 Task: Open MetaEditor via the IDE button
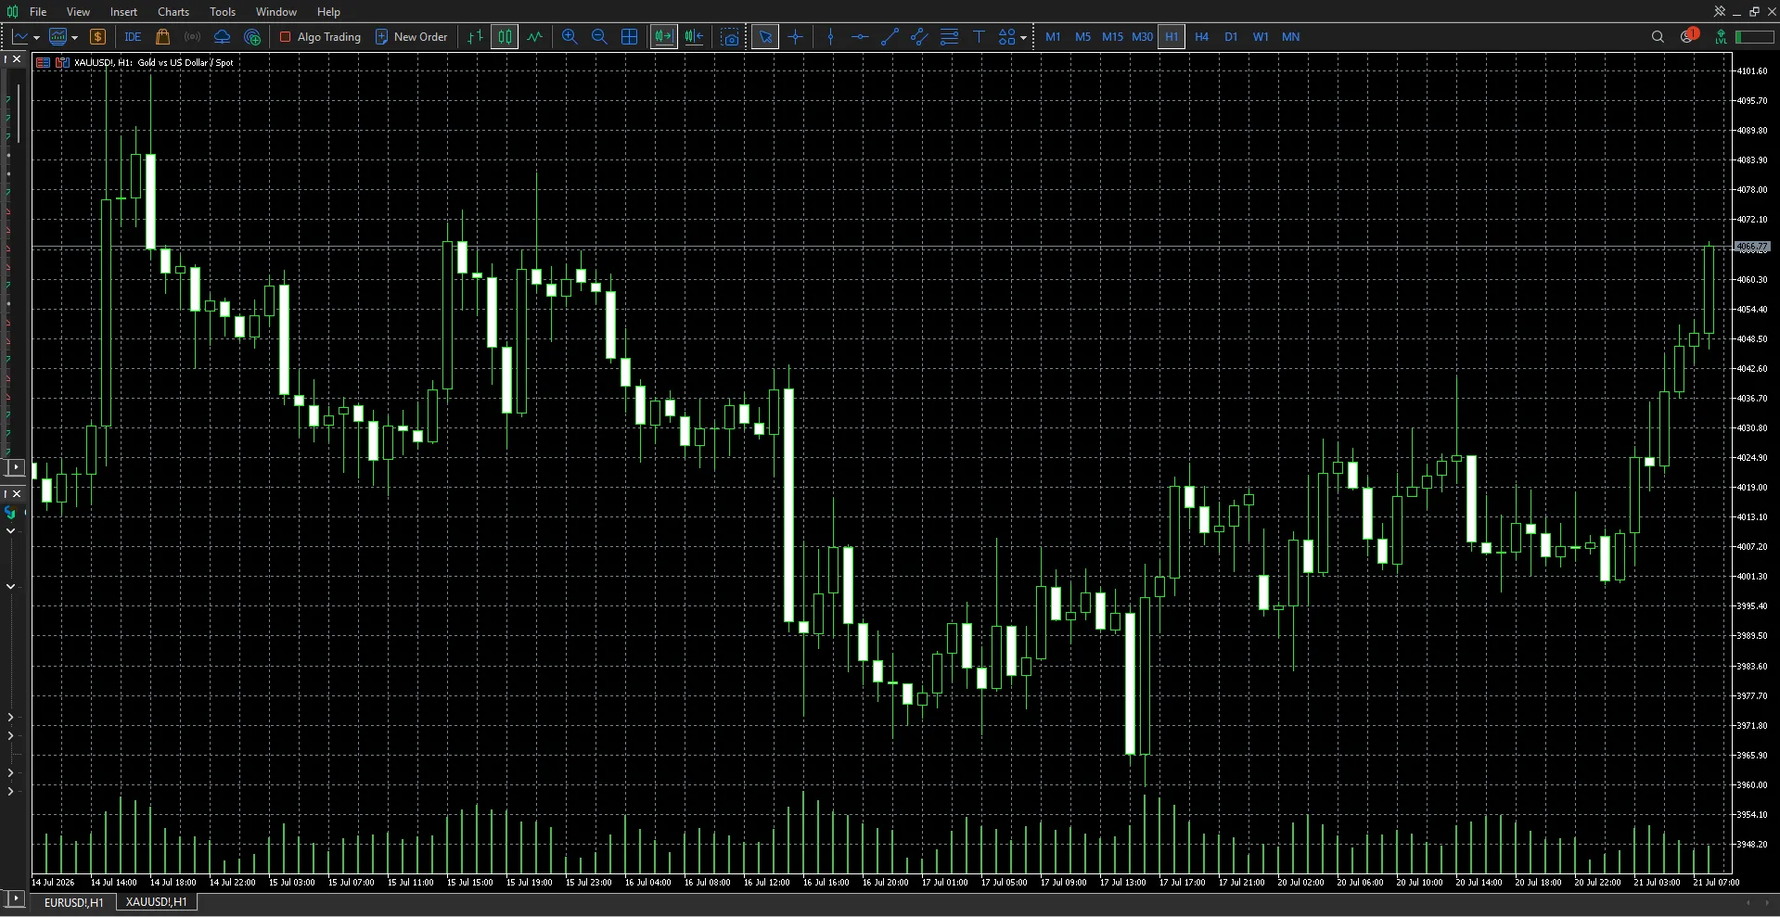[133, 37]
